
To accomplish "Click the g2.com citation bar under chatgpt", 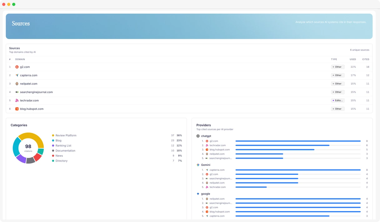I will [x=298, y=141].
